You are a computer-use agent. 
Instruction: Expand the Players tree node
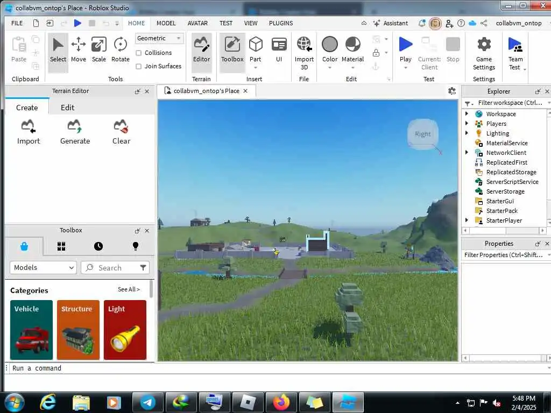[467, 123]
